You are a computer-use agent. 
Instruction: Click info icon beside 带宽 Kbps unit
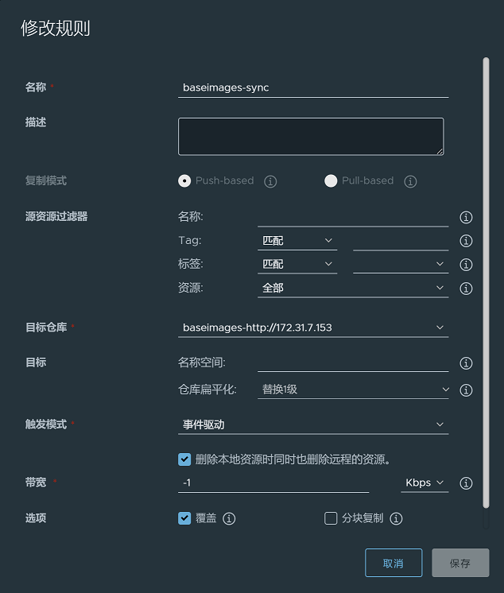467,483
